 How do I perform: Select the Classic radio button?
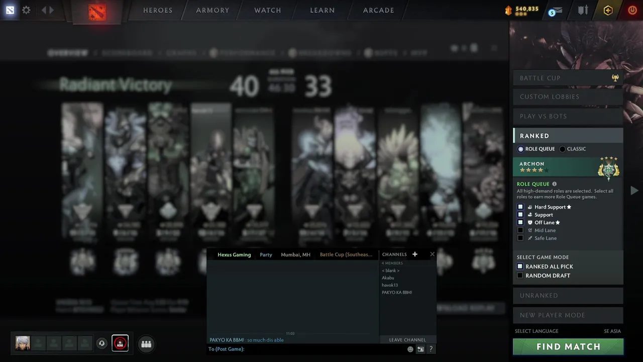pos(563,149)
